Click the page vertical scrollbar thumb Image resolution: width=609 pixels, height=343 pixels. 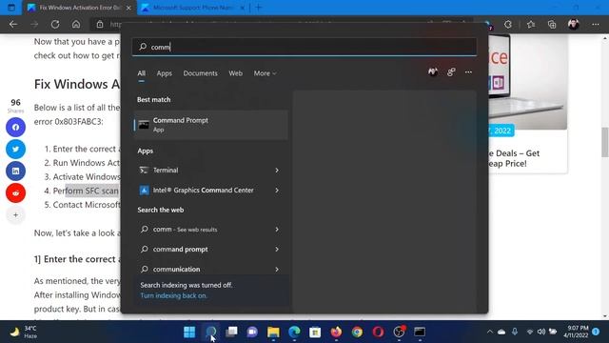[x=605, y=142]
